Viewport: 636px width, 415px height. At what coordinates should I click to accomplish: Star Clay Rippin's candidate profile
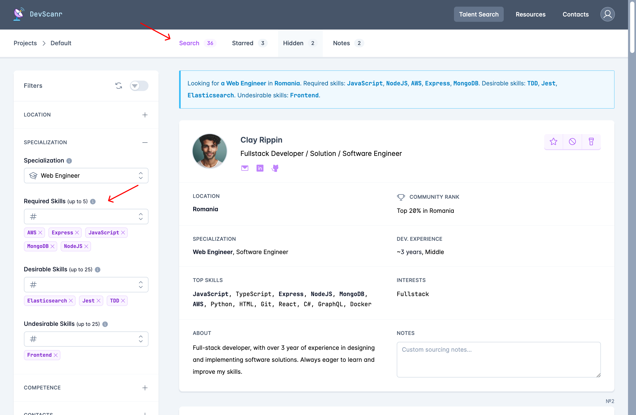coord(554,142)
